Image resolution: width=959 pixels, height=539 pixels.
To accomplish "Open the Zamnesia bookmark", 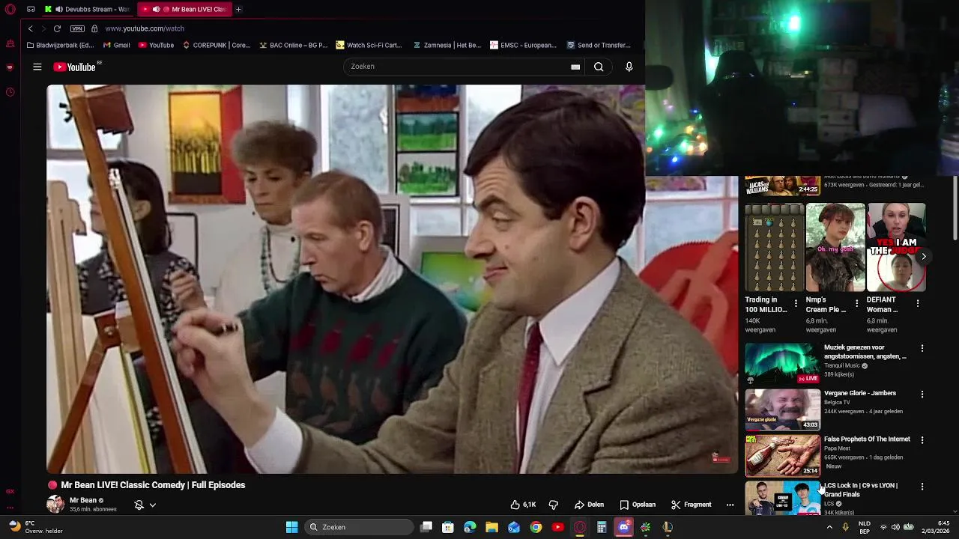I will [x=447, y=45].
